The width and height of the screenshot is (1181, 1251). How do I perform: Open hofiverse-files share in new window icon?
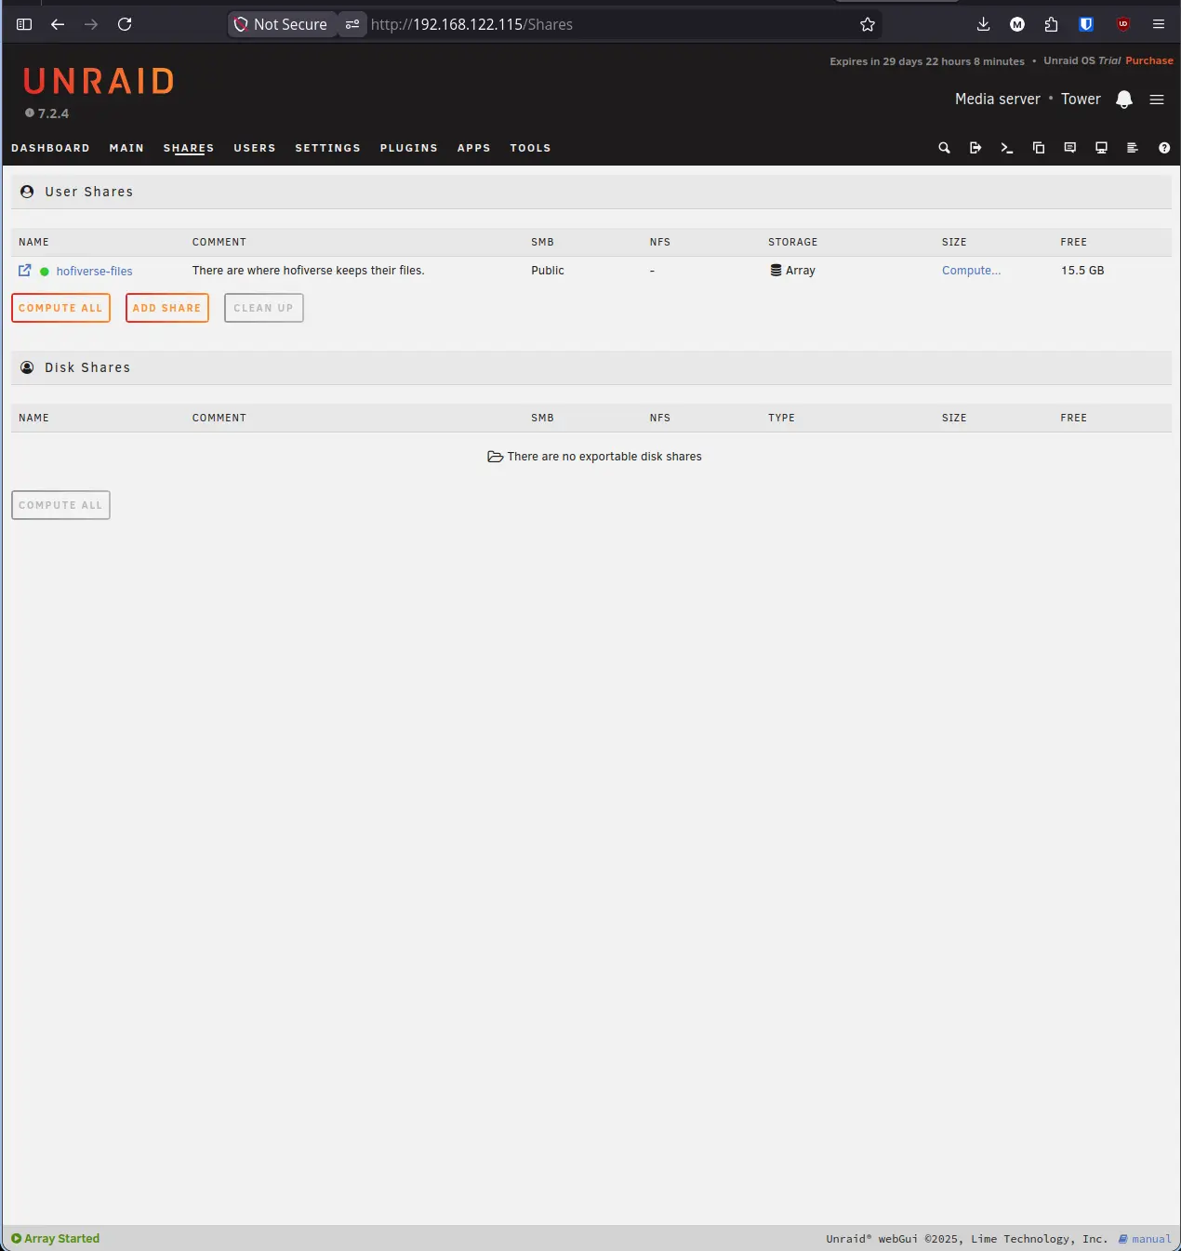(x=25, y=271)
